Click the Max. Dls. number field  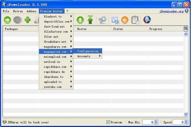(x=148, y=122)
